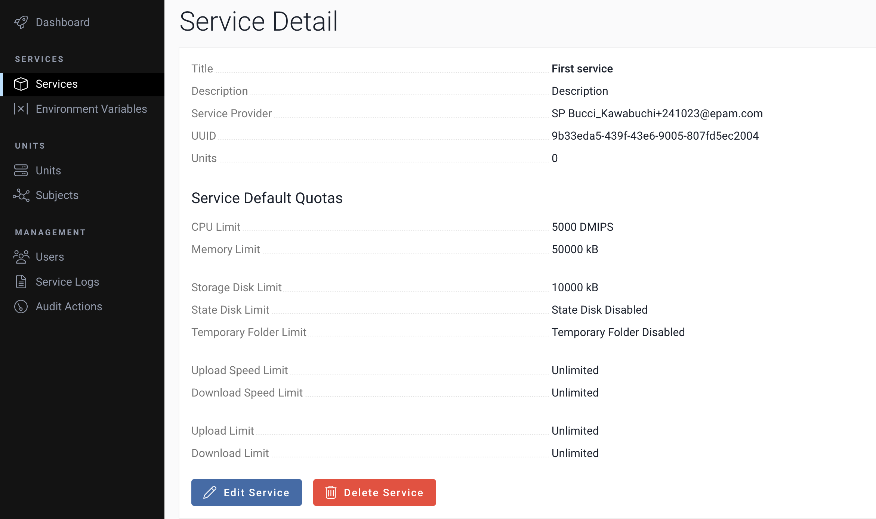The image size is (876, 519).
Task: Click the Subjects network icon
Action: point(21,195)
